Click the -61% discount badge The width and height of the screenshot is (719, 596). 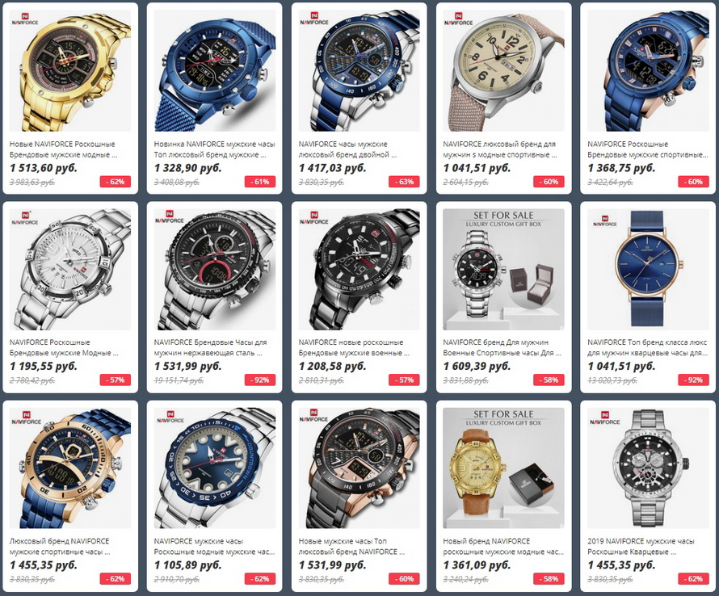(x=259, y=182)
